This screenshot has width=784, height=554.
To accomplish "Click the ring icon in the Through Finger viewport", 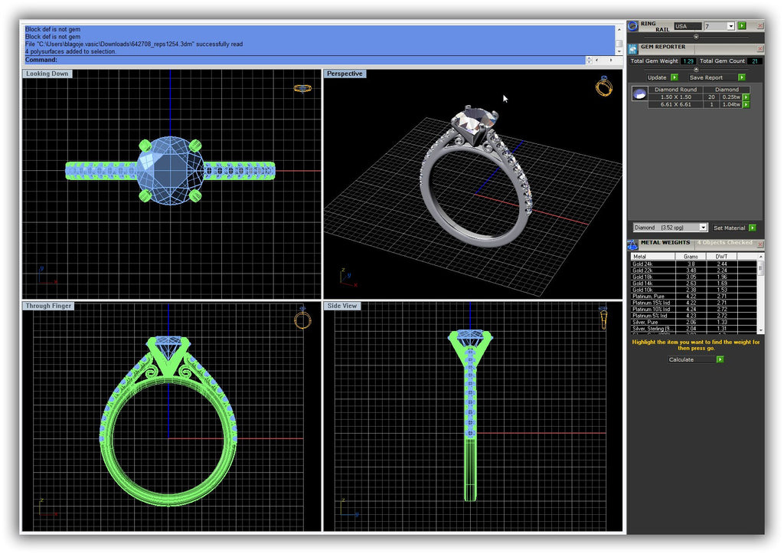I will 302,319.
